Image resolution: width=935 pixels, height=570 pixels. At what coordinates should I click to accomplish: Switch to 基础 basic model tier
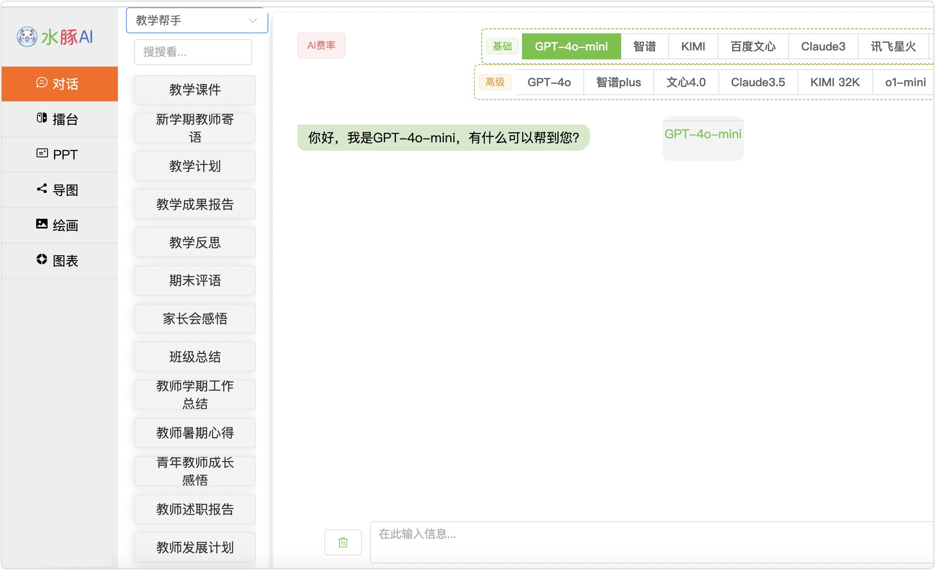[503, 46]
